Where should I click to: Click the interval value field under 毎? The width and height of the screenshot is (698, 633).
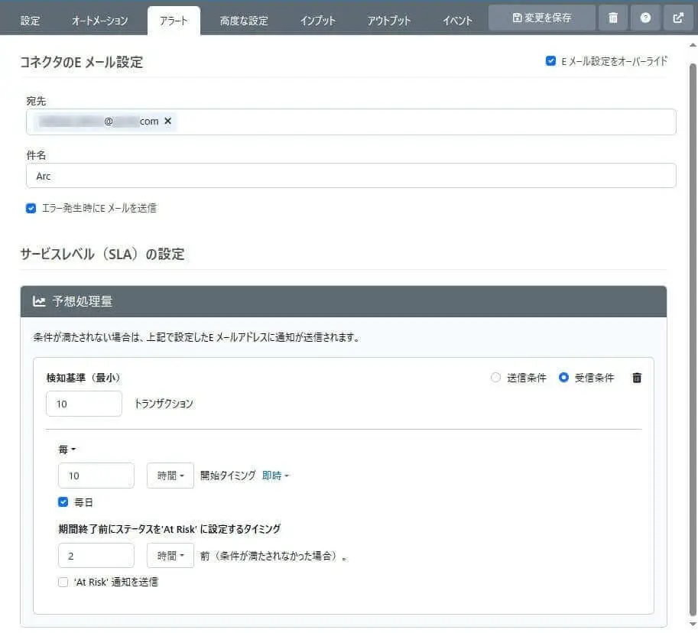point(96,476)
